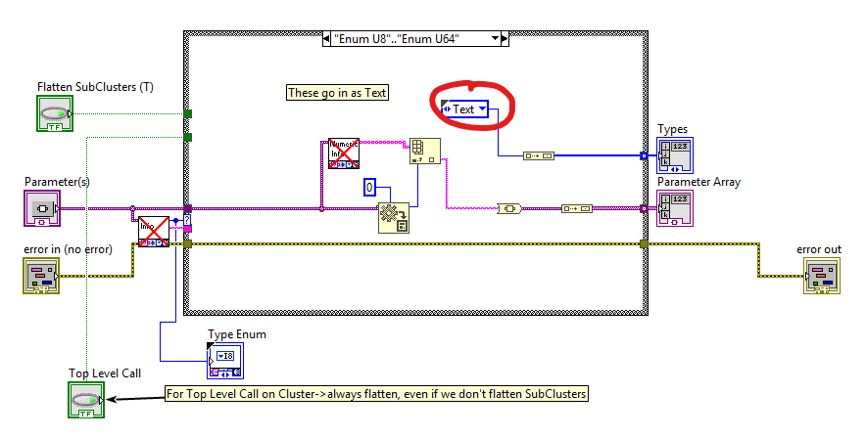
Task: Click the "Enum U8".."Enum U64" case label
Action: 409,39
